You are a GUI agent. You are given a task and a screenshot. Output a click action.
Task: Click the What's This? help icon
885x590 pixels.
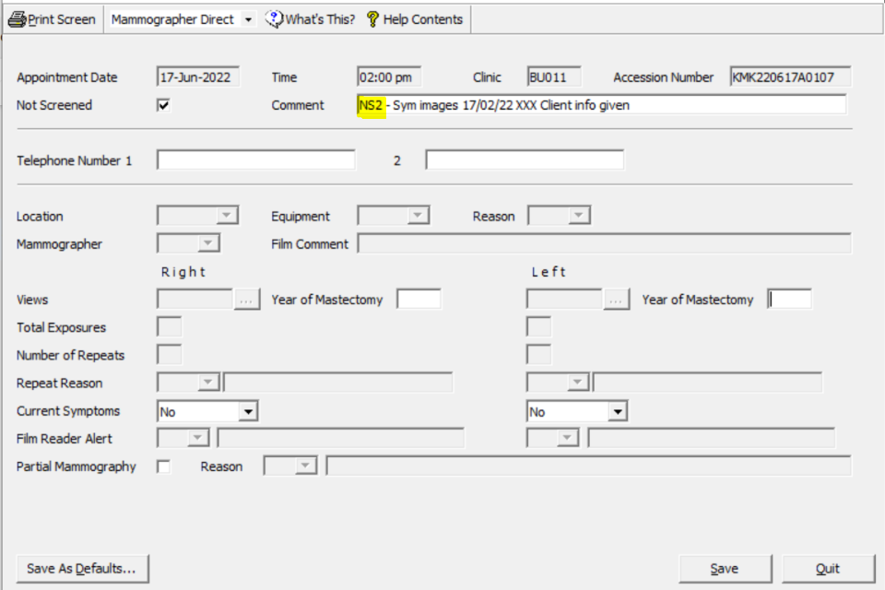click(274, 19)
